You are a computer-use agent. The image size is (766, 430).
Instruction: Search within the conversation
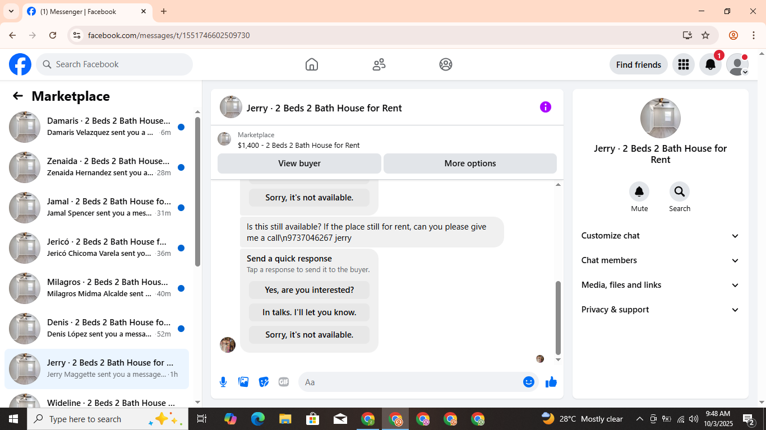click(x=680, y=192)
